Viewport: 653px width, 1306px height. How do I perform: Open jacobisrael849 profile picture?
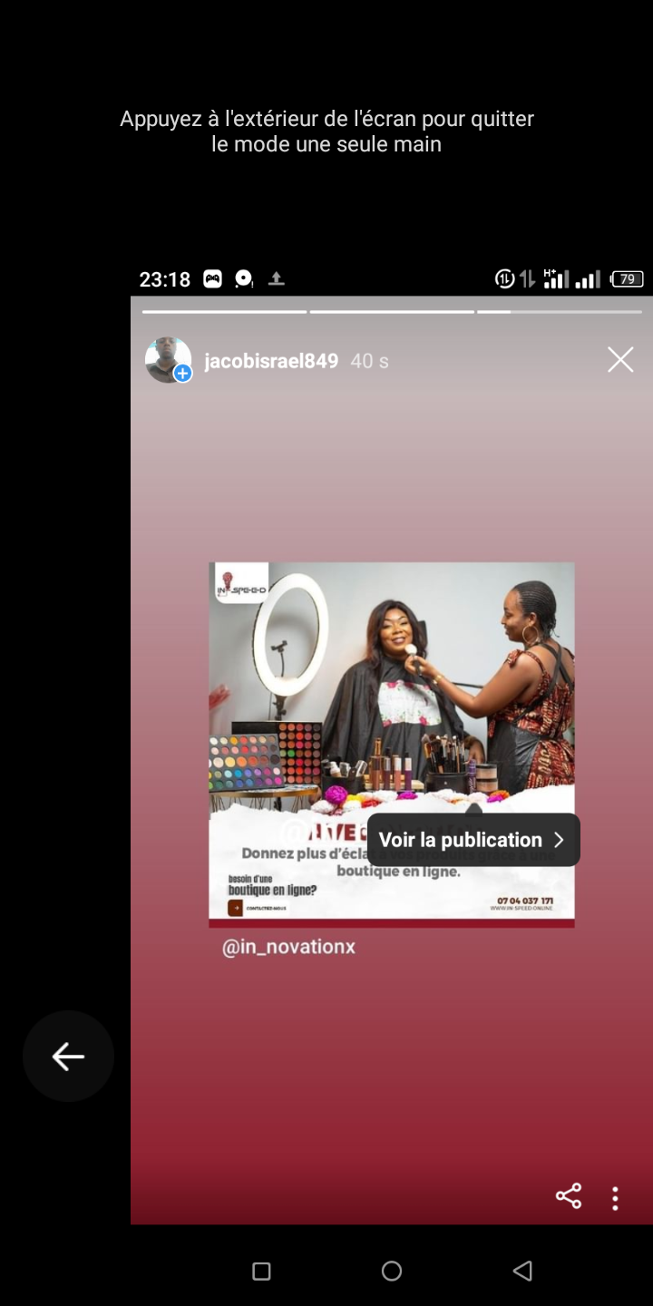(x=168, y=360)
